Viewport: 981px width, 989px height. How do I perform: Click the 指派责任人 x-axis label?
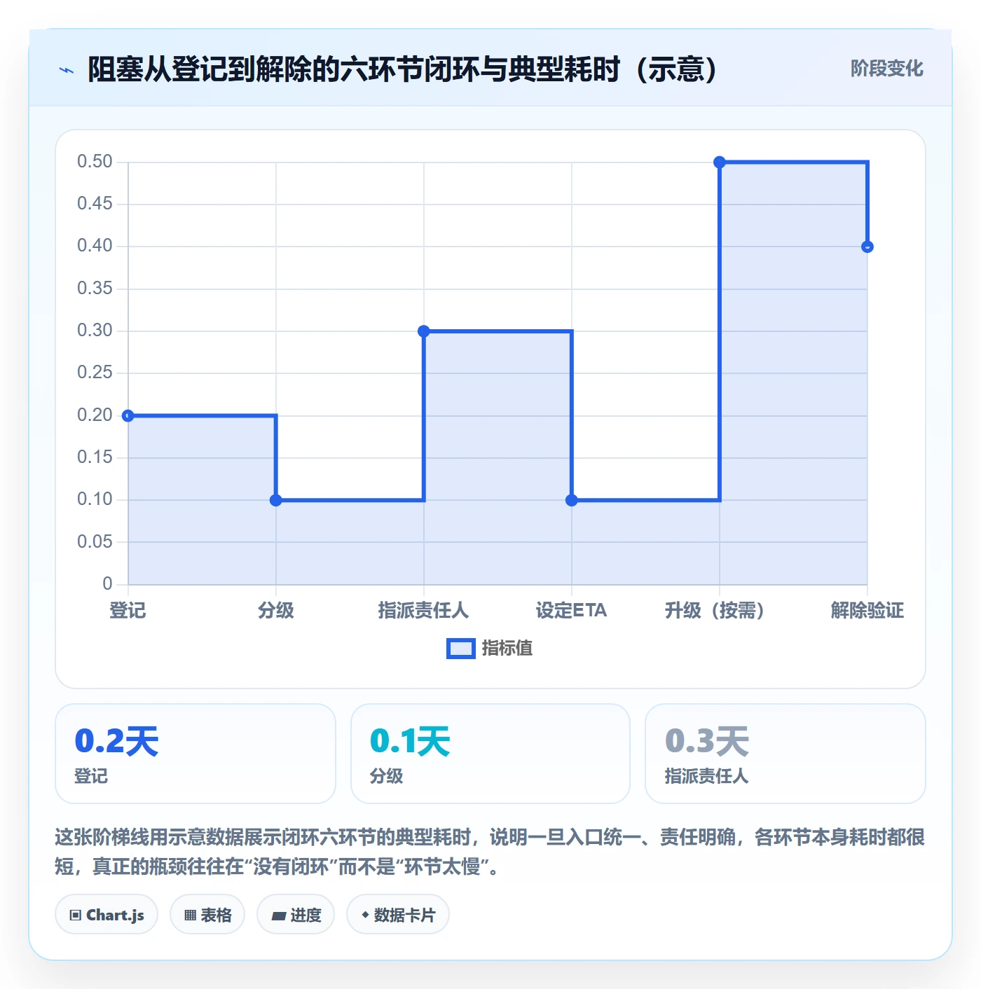click(423, 611)
